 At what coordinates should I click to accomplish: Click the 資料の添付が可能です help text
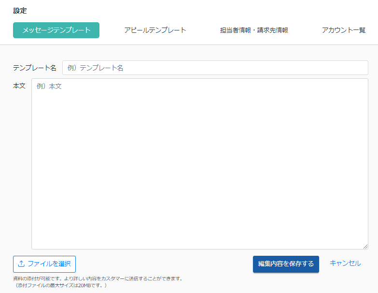98,279
